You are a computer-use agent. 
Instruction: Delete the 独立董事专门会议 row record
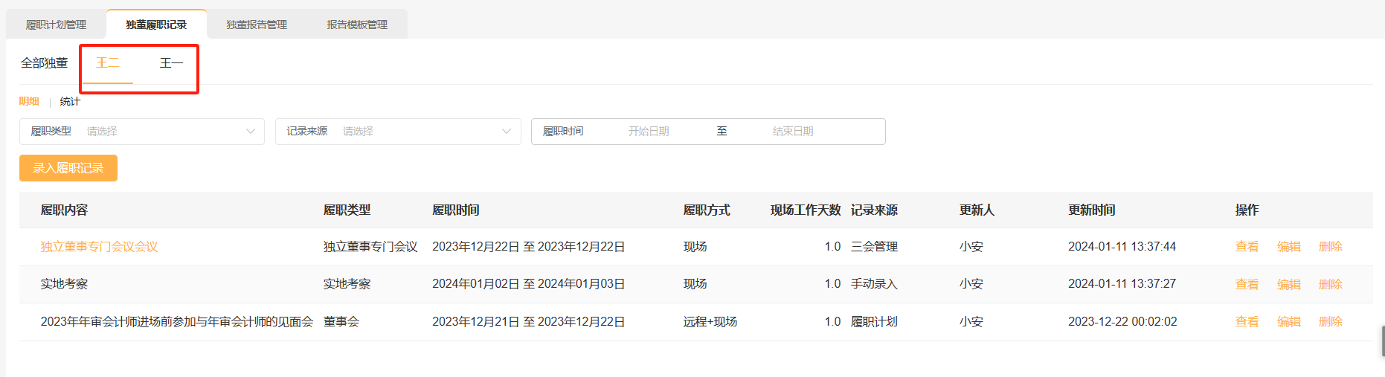[1330, 247]
